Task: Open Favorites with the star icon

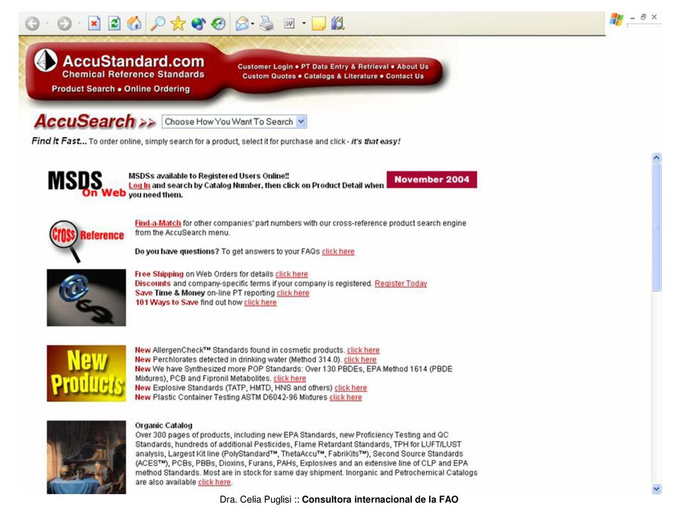Action: (178, 23)
